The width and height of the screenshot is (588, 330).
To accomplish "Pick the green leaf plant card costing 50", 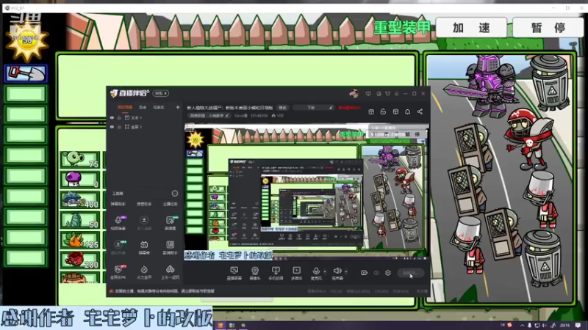I will pyautogui.click(x=80, y=220).
